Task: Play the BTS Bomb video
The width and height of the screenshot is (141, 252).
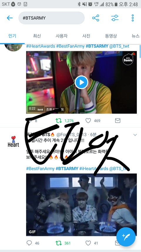Action: [x=81, y=82]
